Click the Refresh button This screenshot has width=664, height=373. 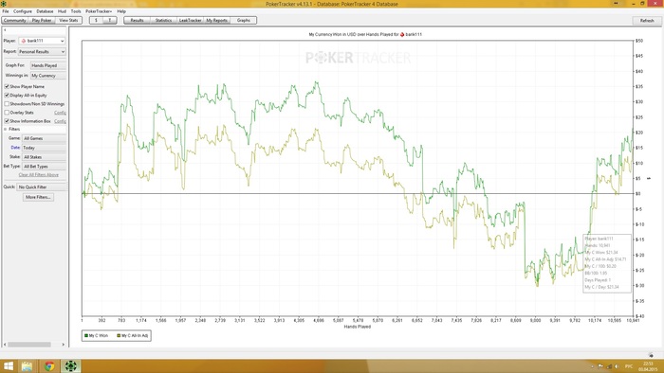[647, 20]
